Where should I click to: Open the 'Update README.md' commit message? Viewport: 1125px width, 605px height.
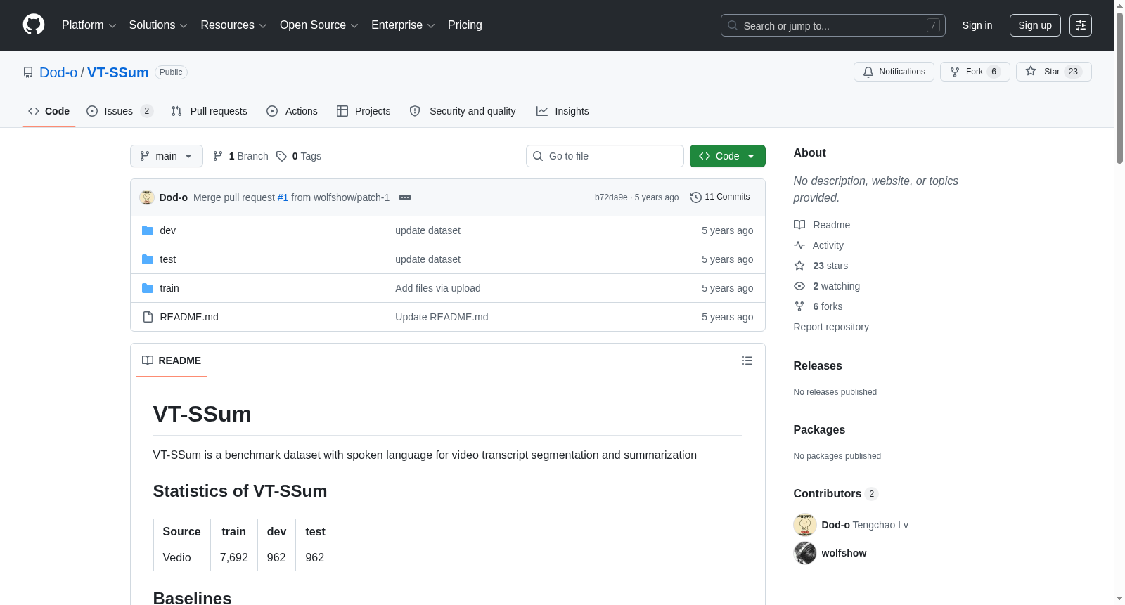(x=442, y=317)
